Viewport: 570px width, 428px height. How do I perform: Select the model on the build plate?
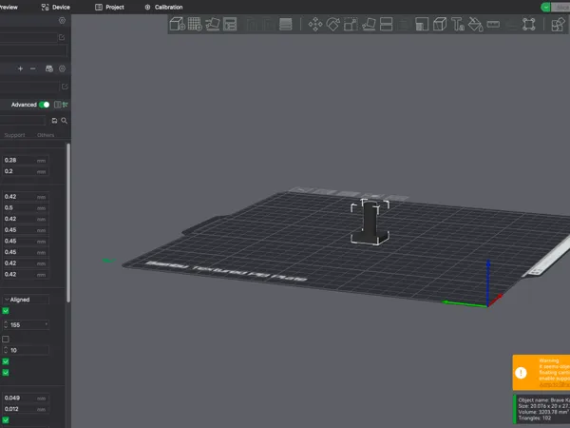click(x=370, y=222)
